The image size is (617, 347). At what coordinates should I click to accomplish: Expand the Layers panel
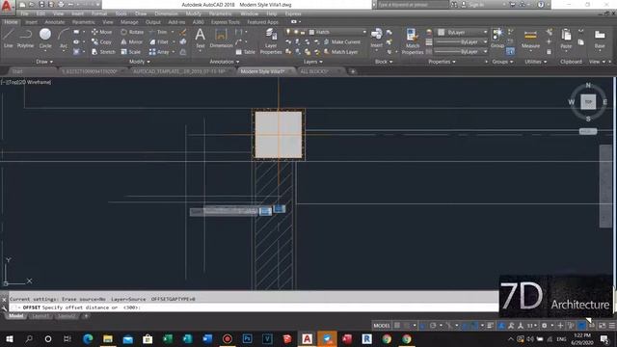point(312,62)
